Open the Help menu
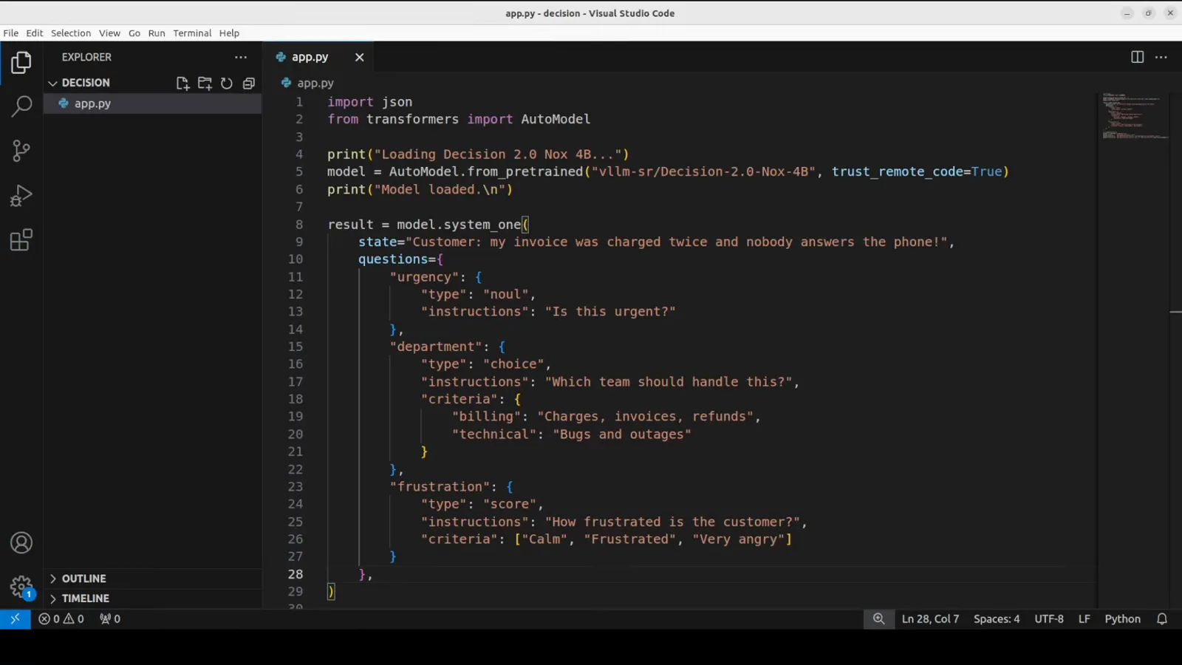Viewport: 1182px width, 665px height. click(229, 33)
